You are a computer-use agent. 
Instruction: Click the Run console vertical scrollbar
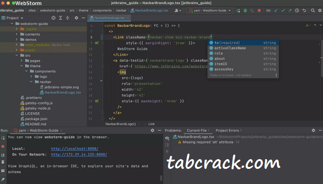[161, 178]
